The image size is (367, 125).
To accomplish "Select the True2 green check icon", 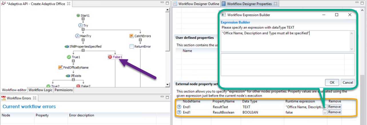I will 48,86.
